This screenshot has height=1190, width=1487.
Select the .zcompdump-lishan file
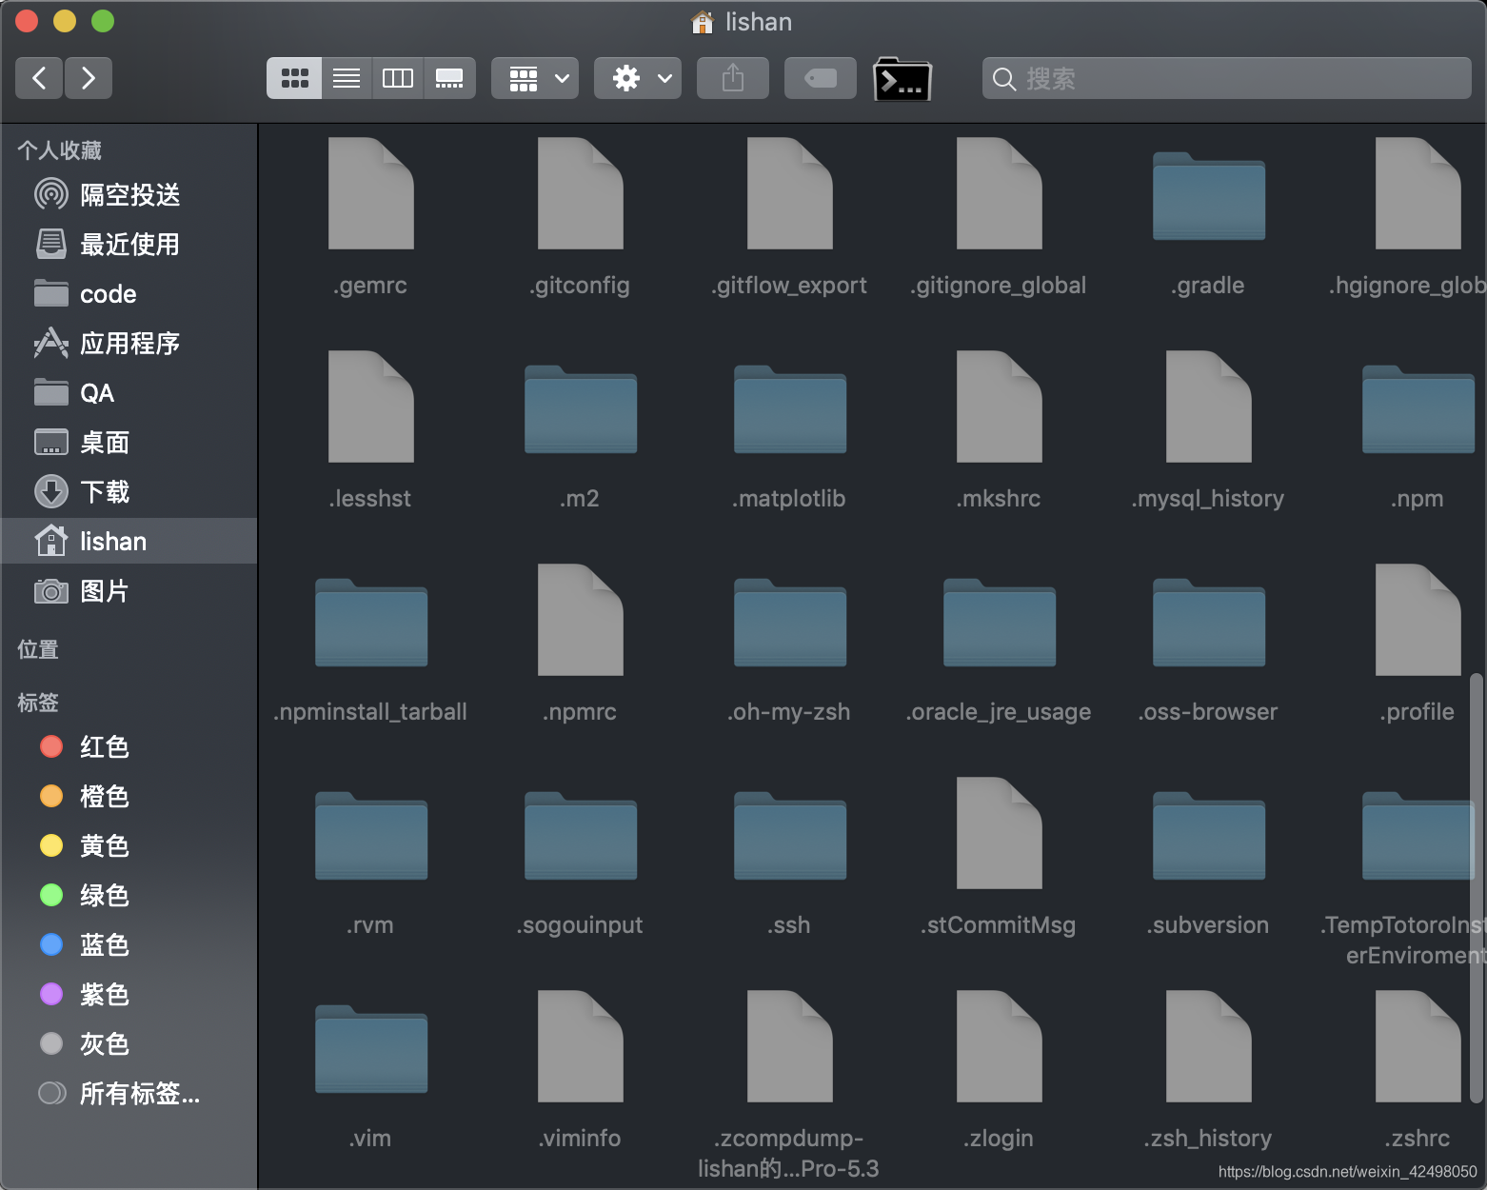(790, 1046)
